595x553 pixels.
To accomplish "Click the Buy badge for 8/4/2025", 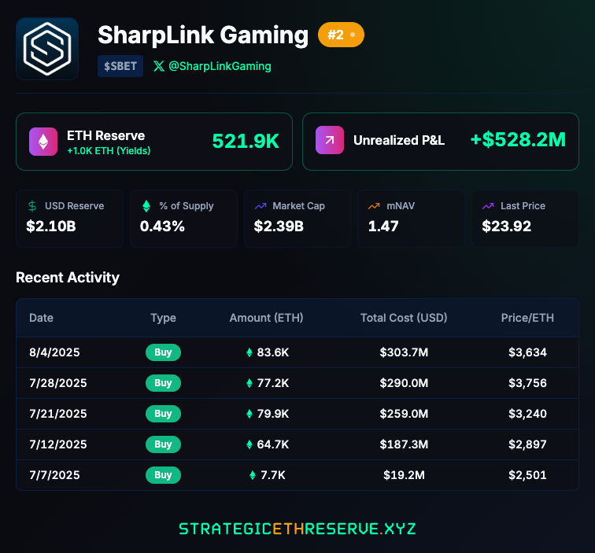I will click(163, 352).
